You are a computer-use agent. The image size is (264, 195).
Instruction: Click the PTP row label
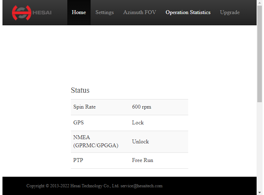coord(78,160)
